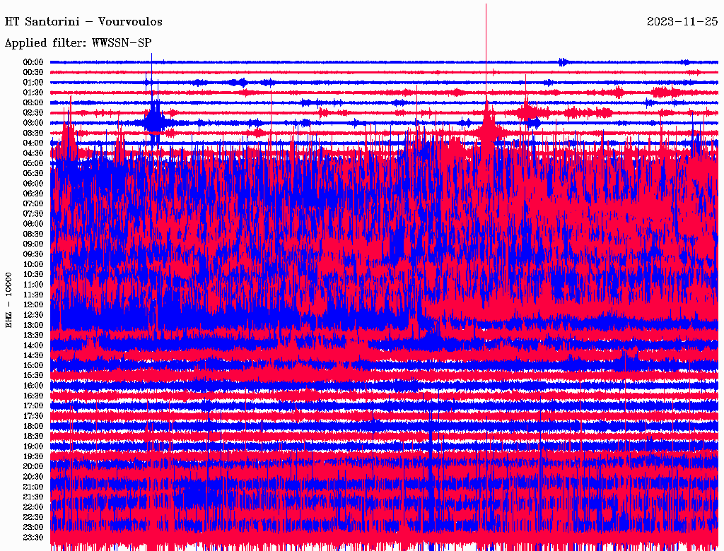Click the 2023-11-25 date text

click(x=682, y=22)
